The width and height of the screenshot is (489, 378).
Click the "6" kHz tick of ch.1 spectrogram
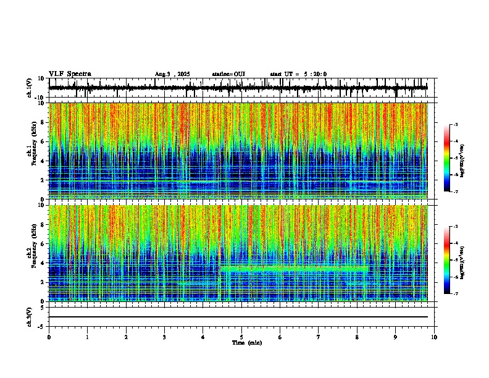pyautogui.click(x=44, y=141)
